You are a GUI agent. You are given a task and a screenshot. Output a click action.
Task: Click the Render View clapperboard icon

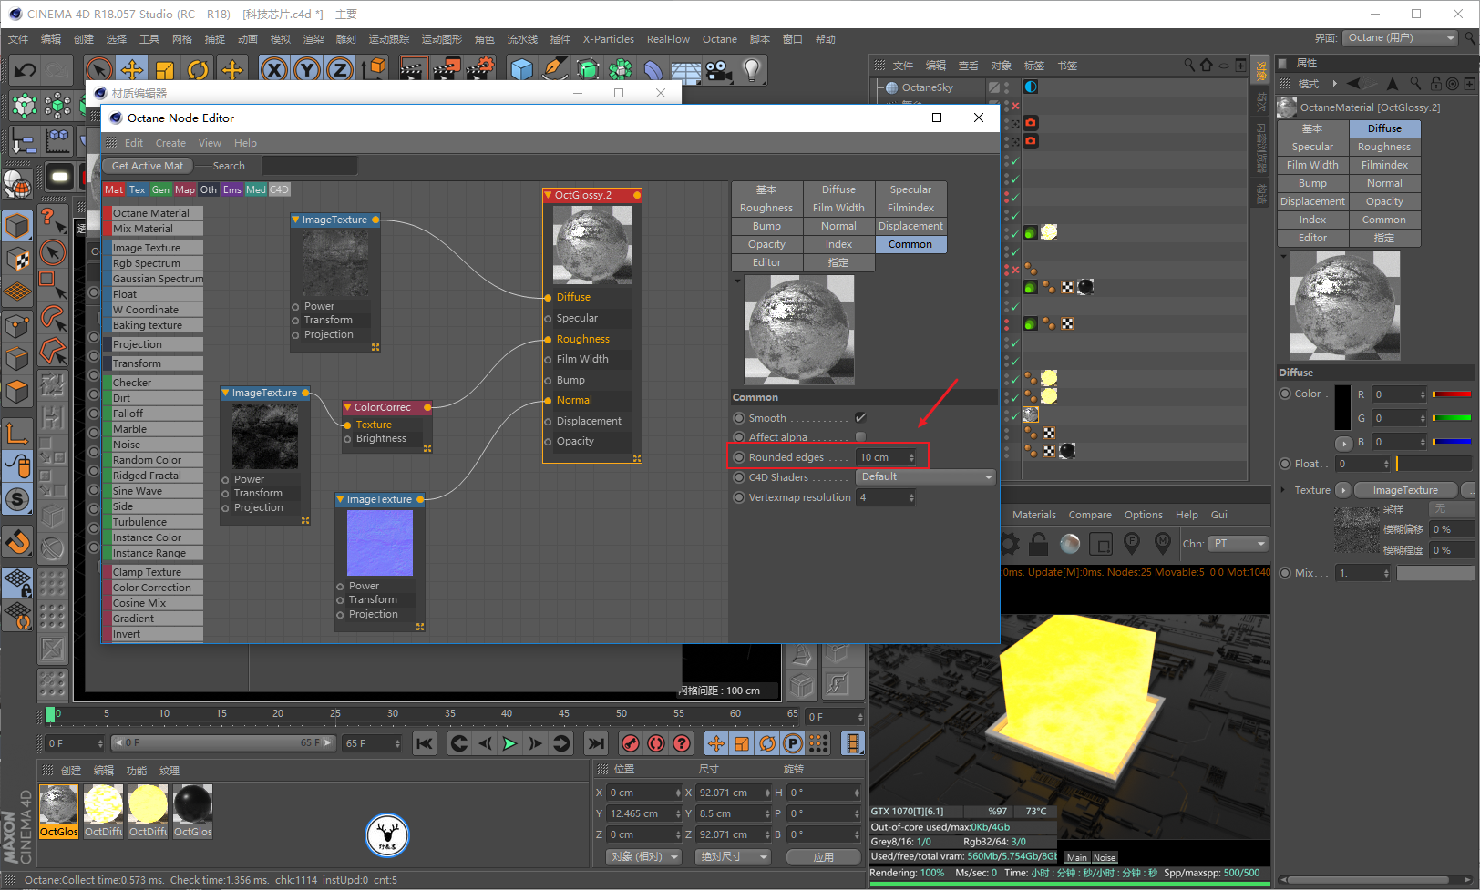click(x=413, y=70)
